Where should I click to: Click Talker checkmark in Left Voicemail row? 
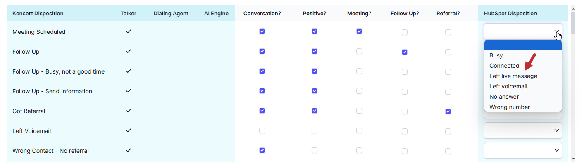129,130
